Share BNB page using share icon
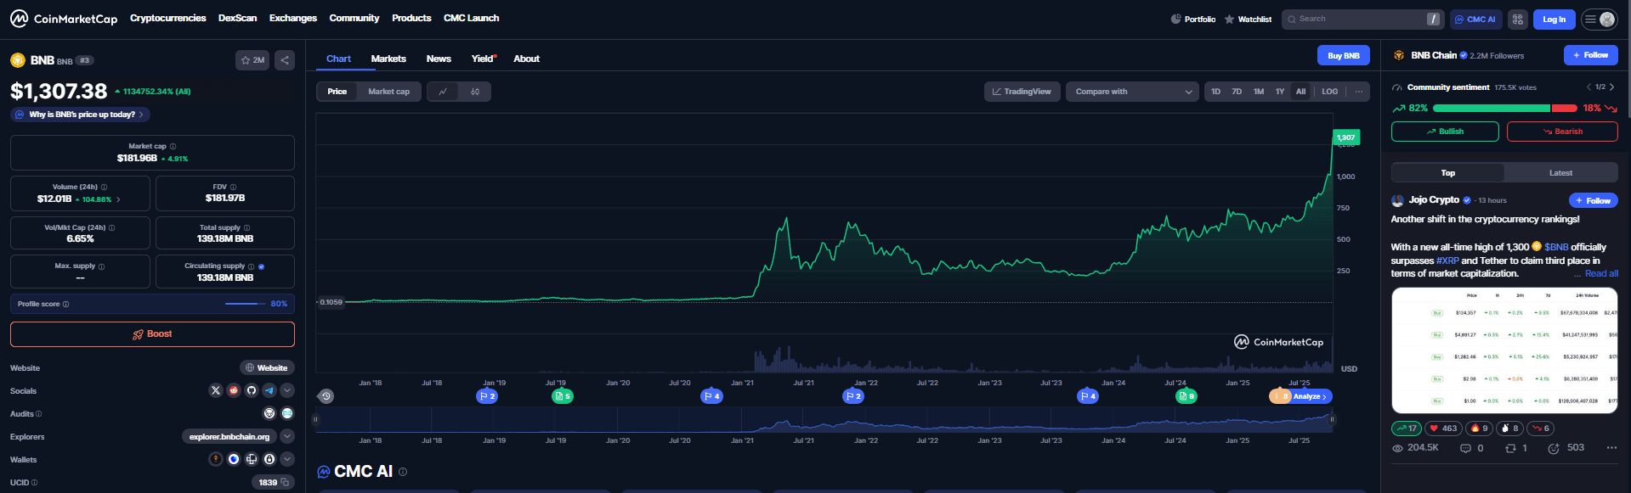1631x493 pixels. (x=285, y=60)
